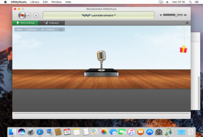203x137 pixels.
Task: Open the hanging red gift box
Action: [x=183, y=49]
